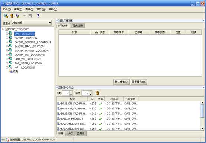The width and height of the screenshot is (206, 143).
Task: Click the job icon for ID 4258
Action: pos(58,128)
